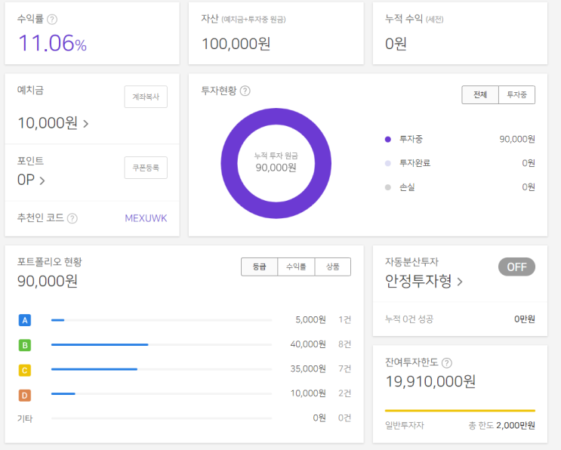Screen dimensions: 561x450
Task: Open help icon next to 잔여투자한도
Action: coord(446,363)
